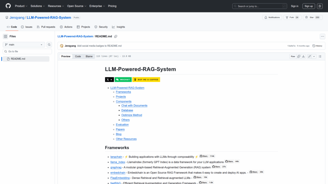The width and height of the screenshot is (328, 184).
Task: Click the Search or jump to field
Action: [259, 6]
